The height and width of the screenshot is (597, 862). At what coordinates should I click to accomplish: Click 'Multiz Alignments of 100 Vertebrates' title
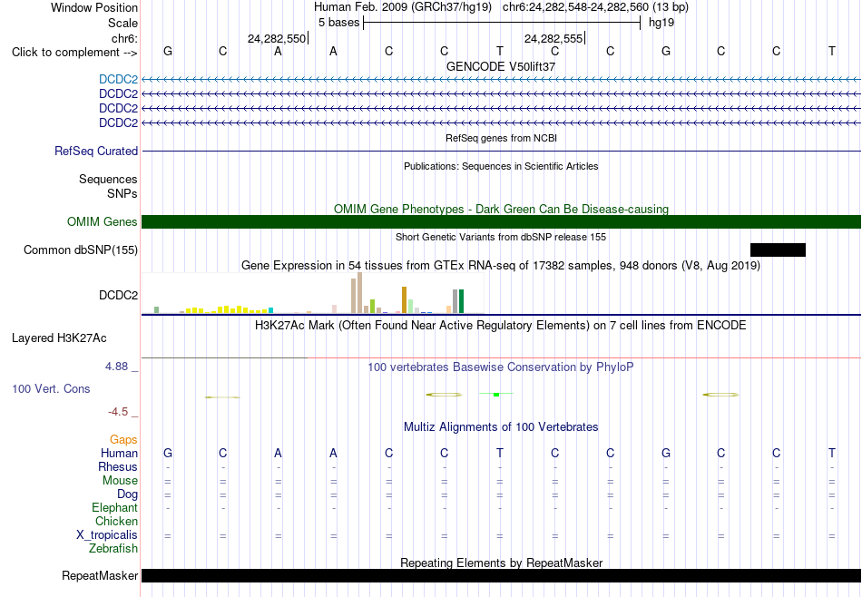click(501, 426)
